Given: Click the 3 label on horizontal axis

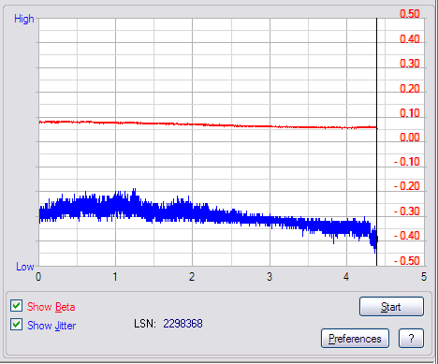Looking at the screenshot, I should click(270, 277).
